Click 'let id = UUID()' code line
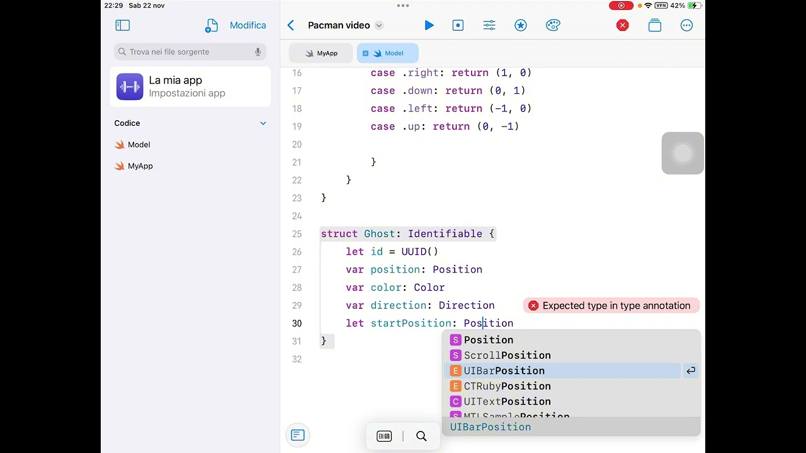 392,252
